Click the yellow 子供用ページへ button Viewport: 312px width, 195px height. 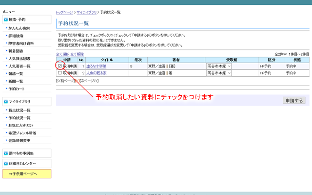pyautogui.click(x=27, y=173)
